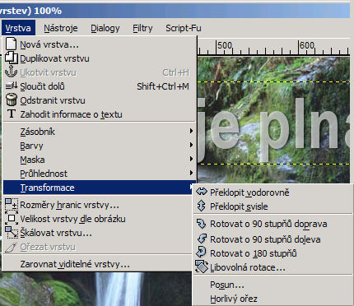Choose Zarovnat viditelné vrstvy... entry

pyautogui.click(x=98, y=264)
